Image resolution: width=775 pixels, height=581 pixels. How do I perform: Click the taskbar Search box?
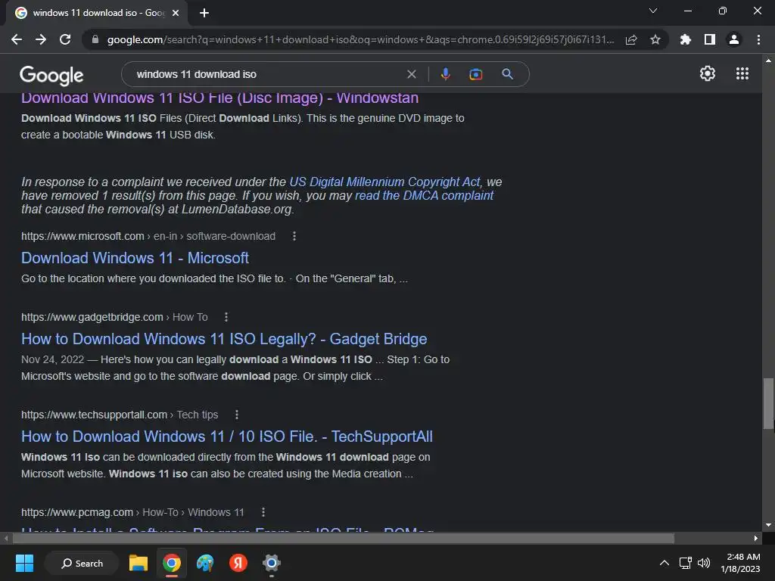82,563
